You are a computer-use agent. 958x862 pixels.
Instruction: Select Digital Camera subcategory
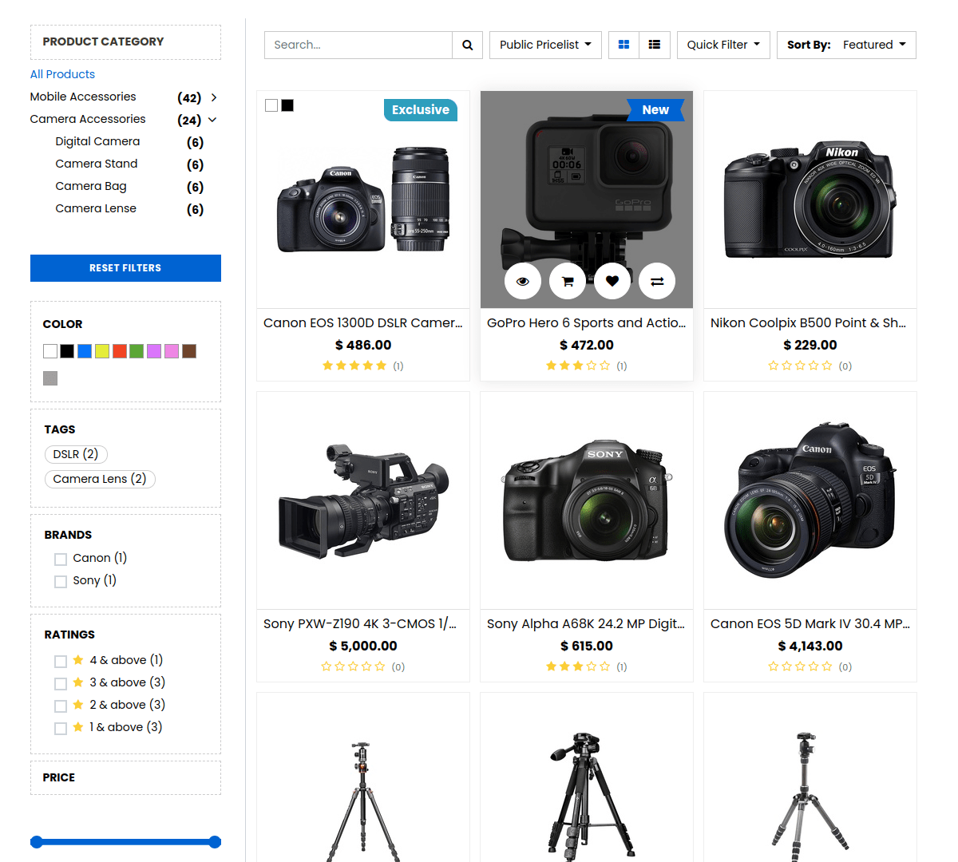coord(97,141)
